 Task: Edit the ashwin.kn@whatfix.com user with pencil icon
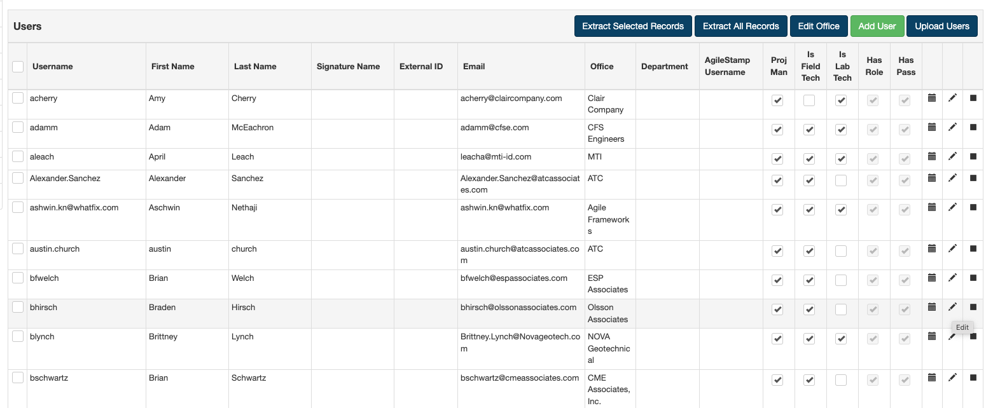952,207
